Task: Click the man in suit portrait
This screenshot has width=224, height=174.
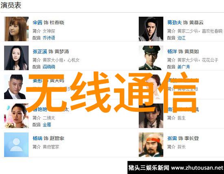Action: [x=15, y=87]
